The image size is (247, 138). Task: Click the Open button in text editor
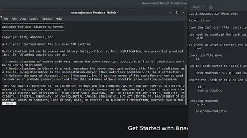tap(196, 7)
